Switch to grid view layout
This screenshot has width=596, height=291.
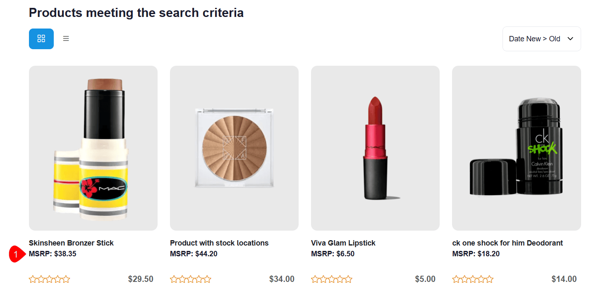(41, 39)
